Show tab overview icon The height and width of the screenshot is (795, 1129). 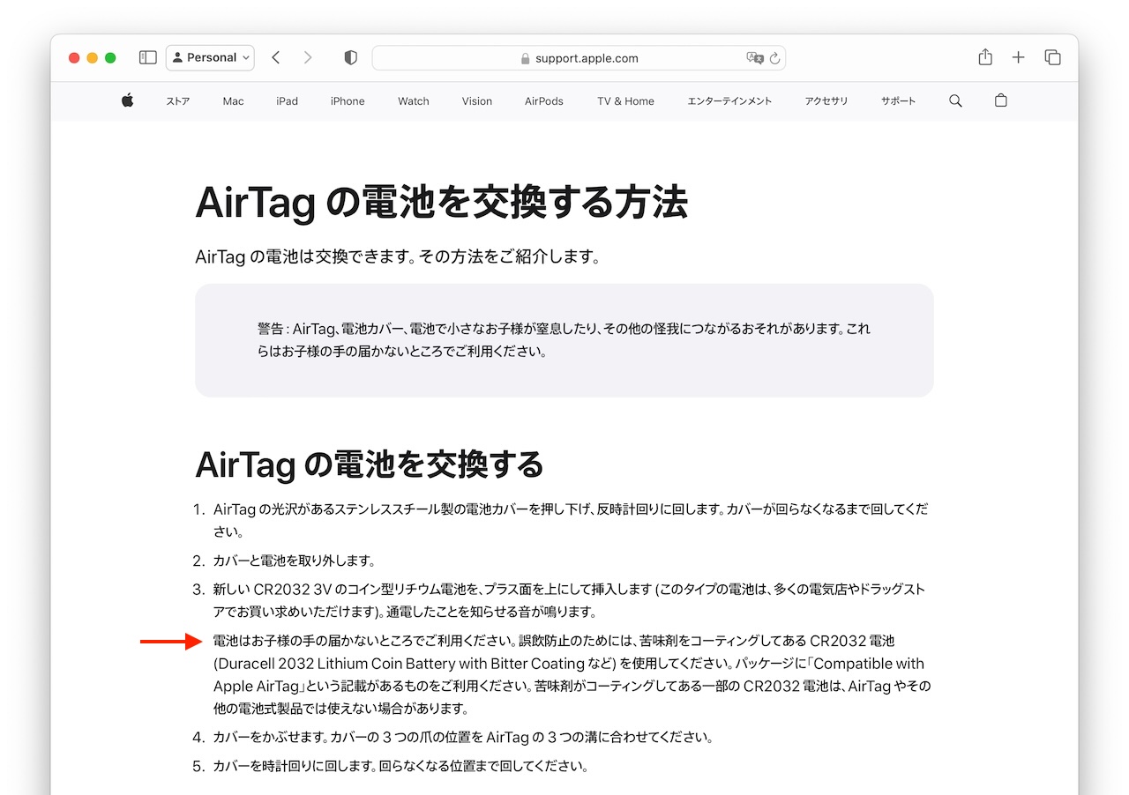click(x=1052, y=57)
